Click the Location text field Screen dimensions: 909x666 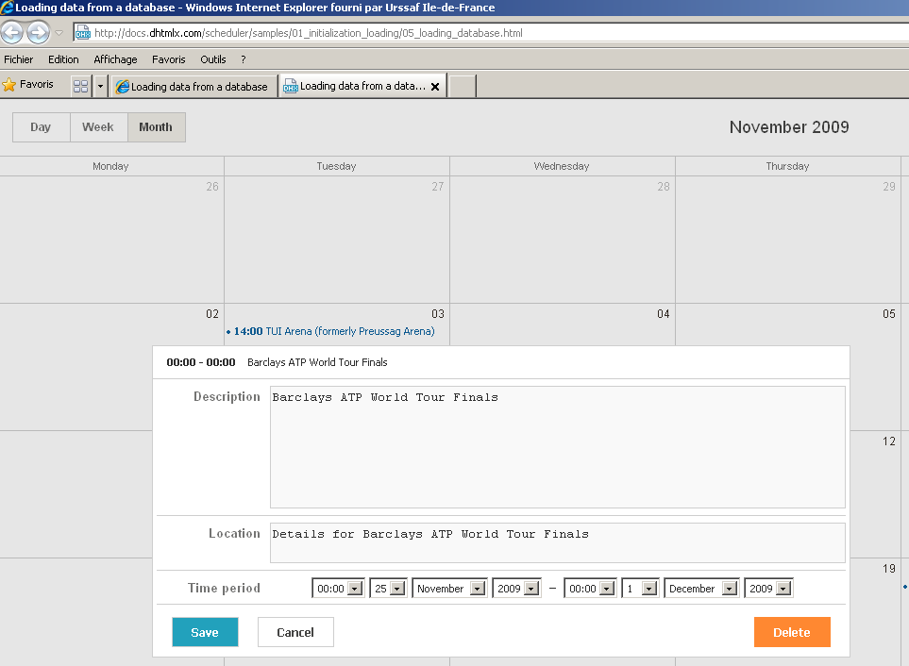point(557,542)
